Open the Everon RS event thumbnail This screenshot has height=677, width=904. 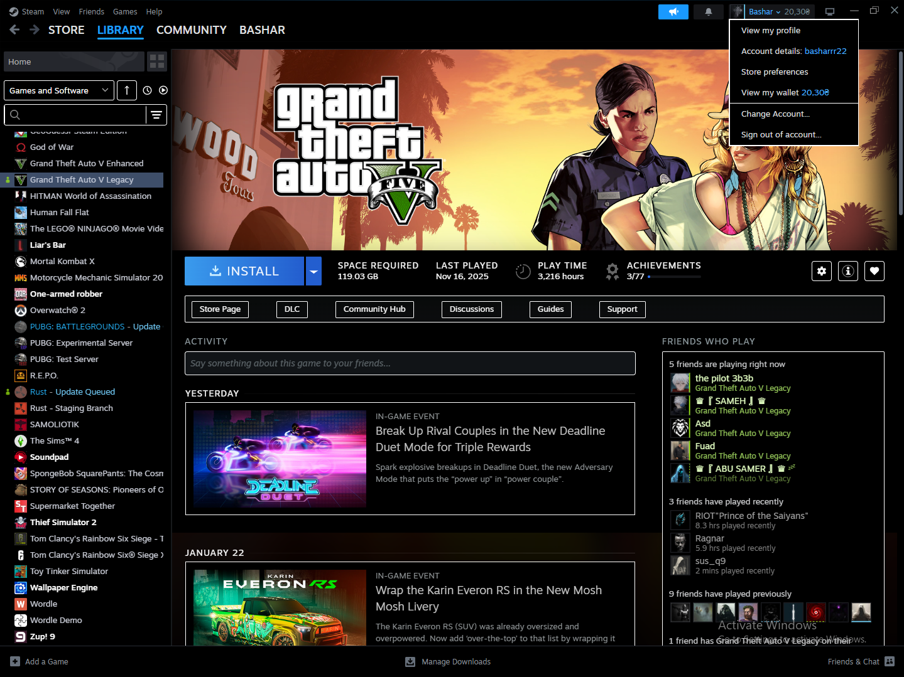[280, 607]
